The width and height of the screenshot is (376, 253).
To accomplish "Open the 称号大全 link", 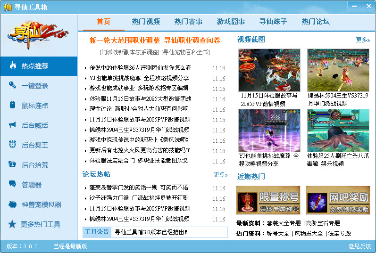I will pos(278,234).
